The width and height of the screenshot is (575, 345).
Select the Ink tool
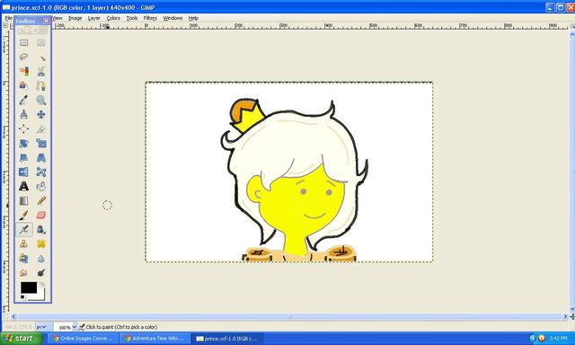41,229
